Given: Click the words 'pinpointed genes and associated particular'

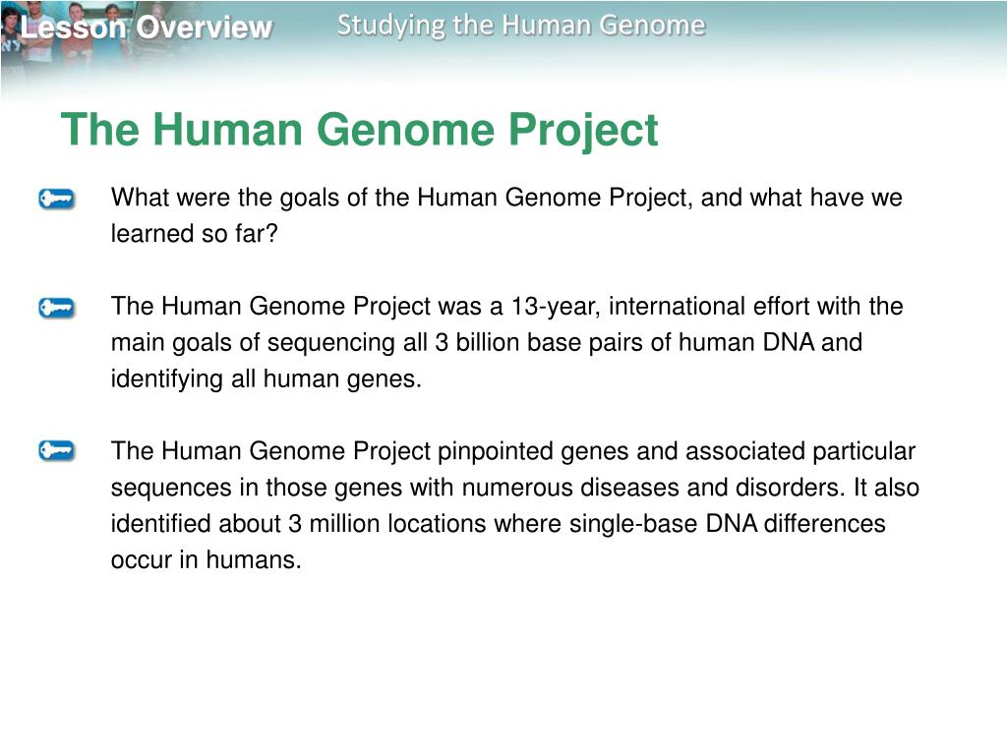Looking at the screenshot, I should [677, 451].
